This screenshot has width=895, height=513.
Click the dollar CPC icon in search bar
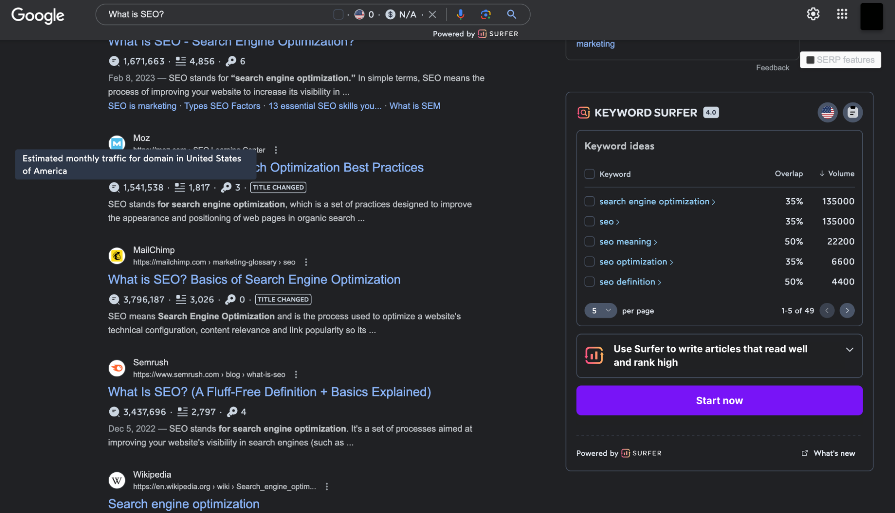(x=390, y=14)
